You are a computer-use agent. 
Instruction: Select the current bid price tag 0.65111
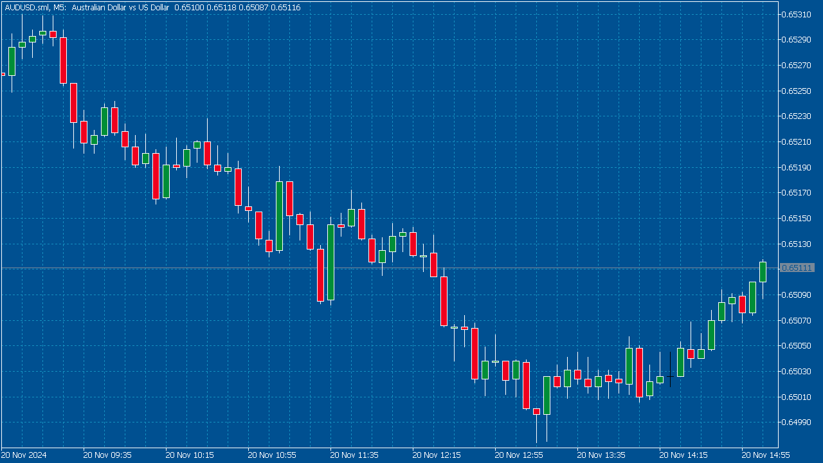(x=797, y=268)
